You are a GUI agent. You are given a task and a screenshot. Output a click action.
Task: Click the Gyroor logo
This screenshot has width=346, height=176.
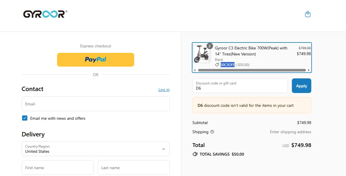(44, 14)
